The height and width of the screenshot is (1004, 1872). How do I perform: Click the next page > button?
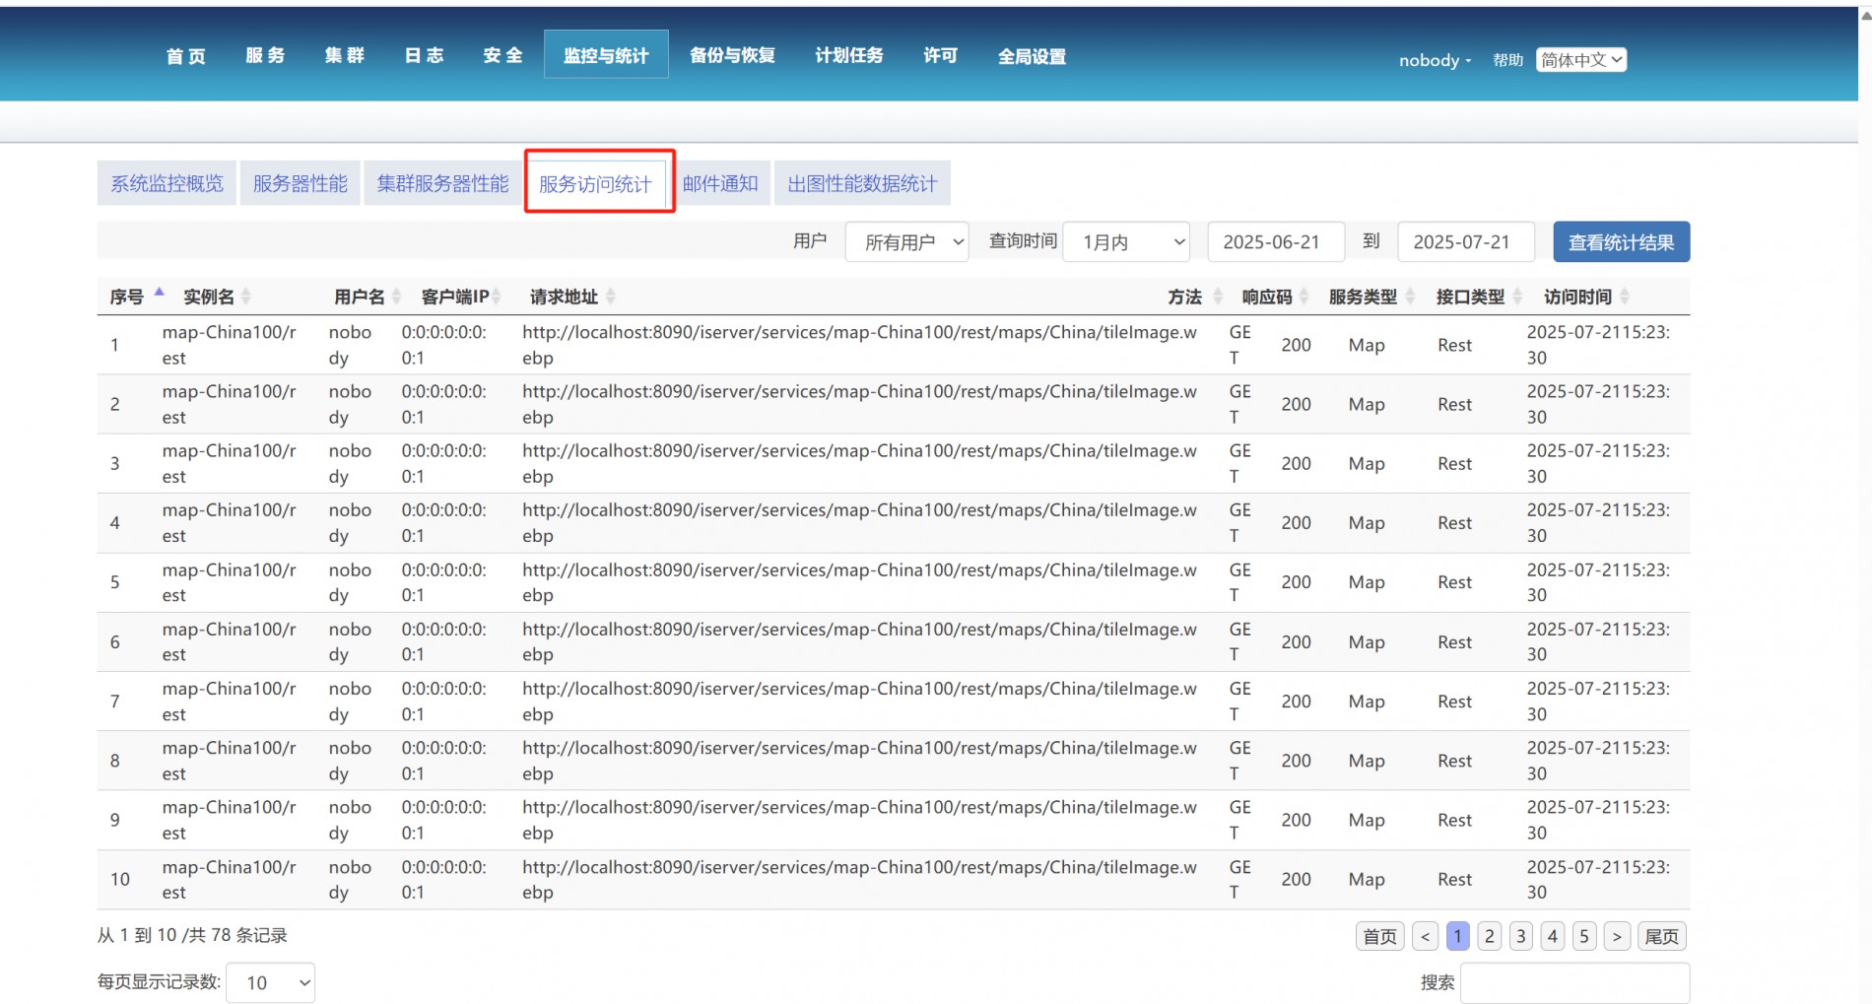[1617, 936]
